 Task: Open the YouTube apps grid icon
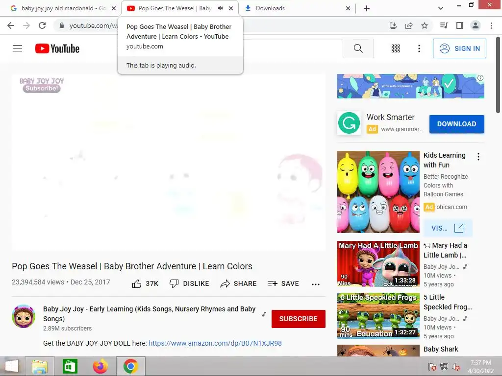tap(396, 48)
